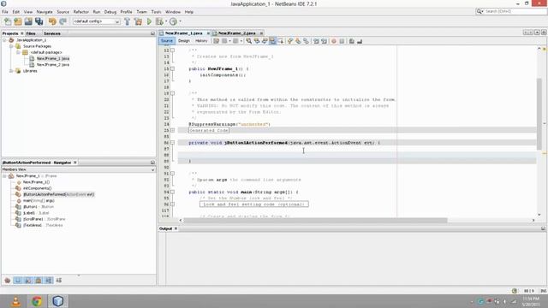The height and width of the screenshot is (308, 548).
Task: Select initComponents() in Navigator
Action: tap(37, 188)
